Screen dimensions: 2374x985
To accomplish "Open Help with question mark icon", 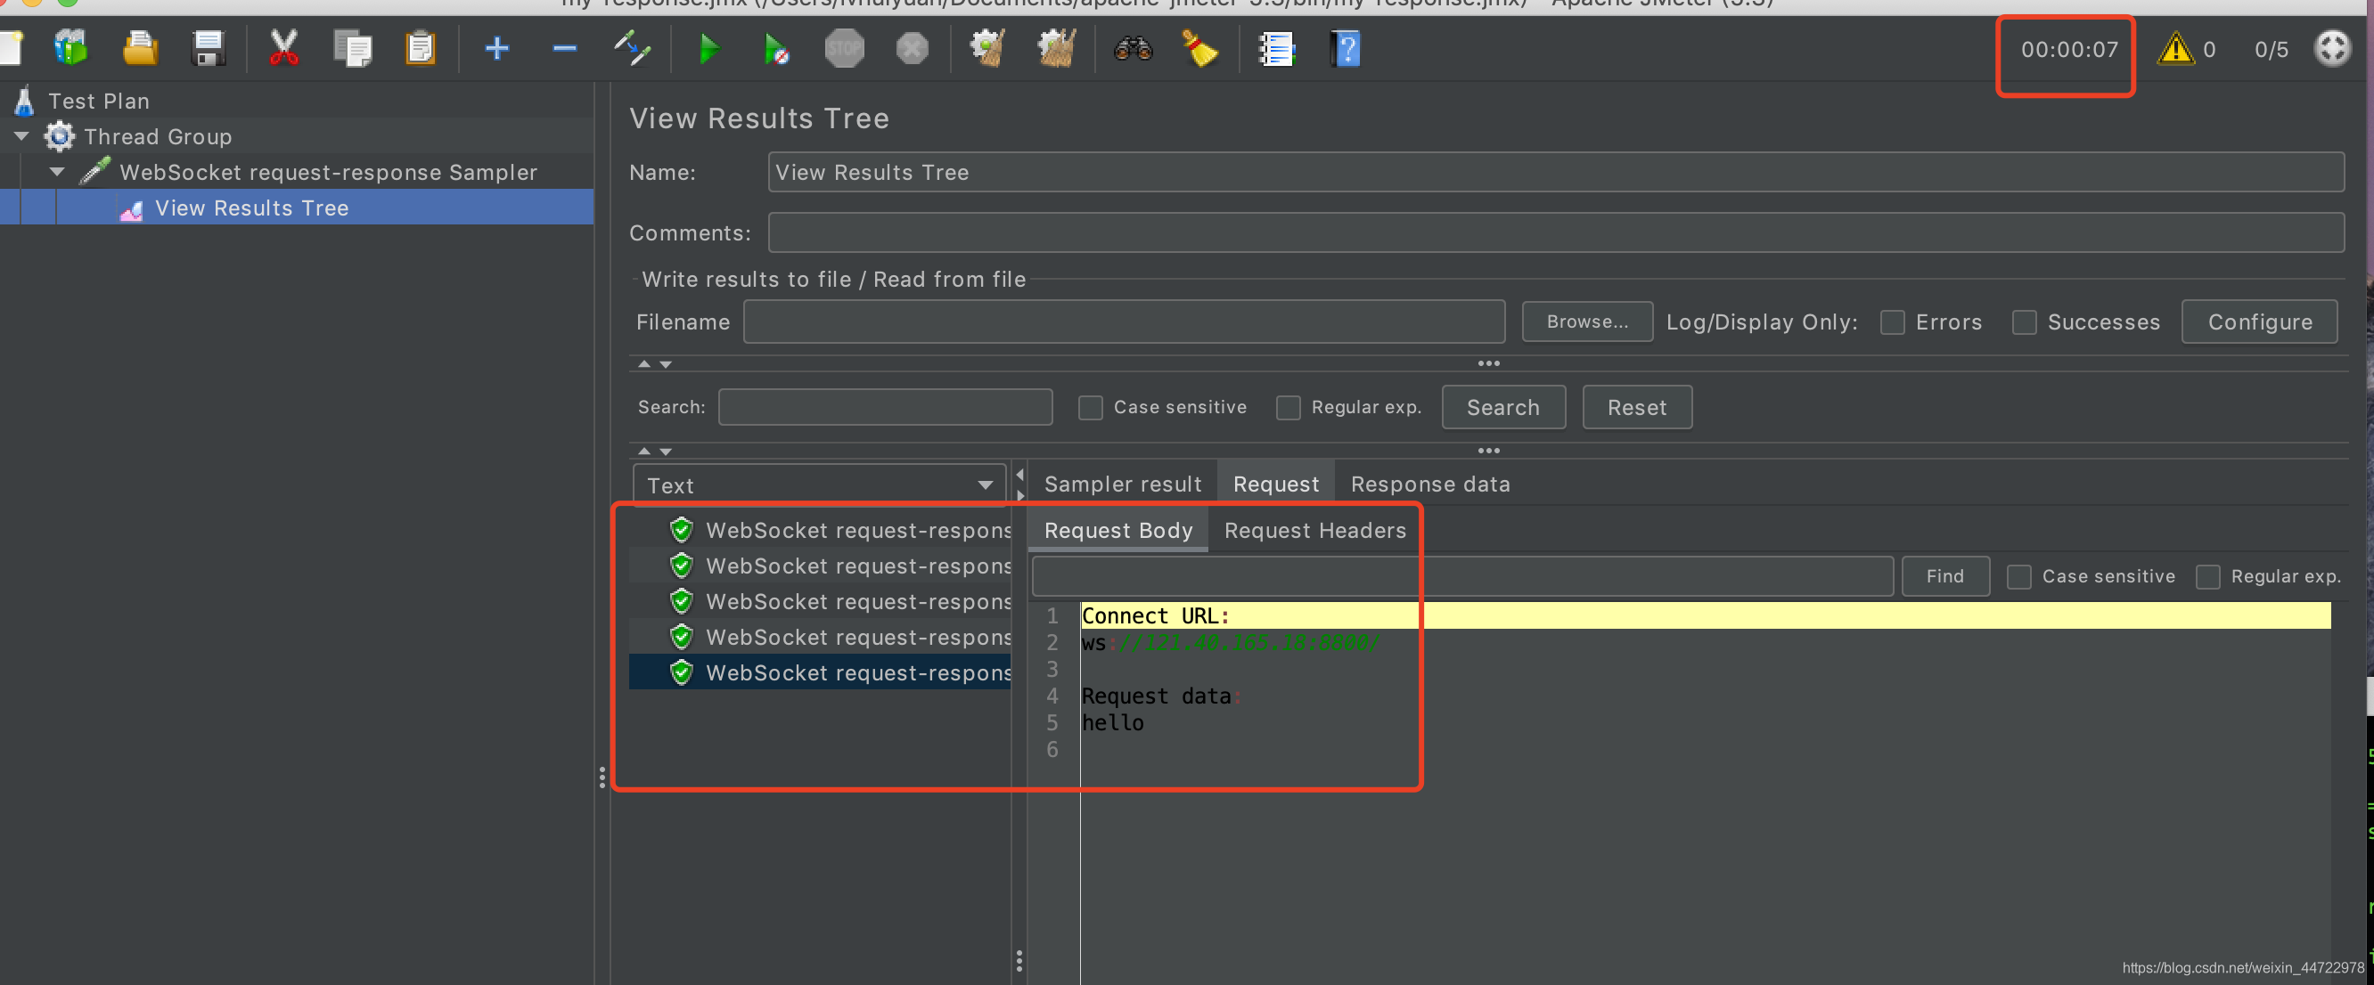I will (1346, 48).
